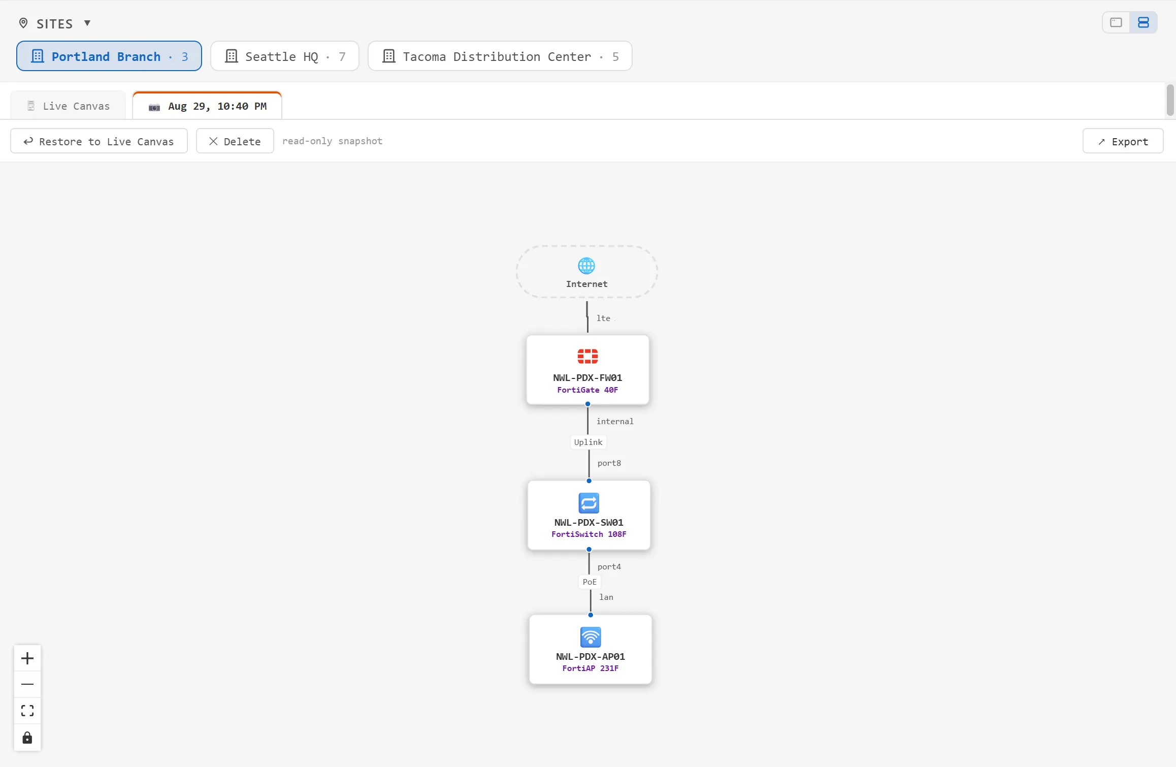The height and width of the screenshot is (767, 1176).
Task: Switch to split-rows layout view
Action: point(1144,22)
